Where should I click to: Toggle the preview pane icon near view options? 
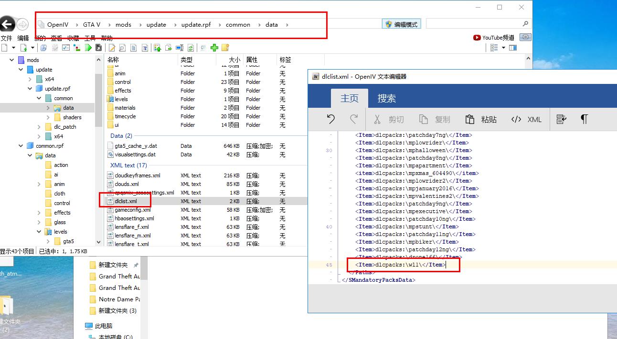click(513, 48)
